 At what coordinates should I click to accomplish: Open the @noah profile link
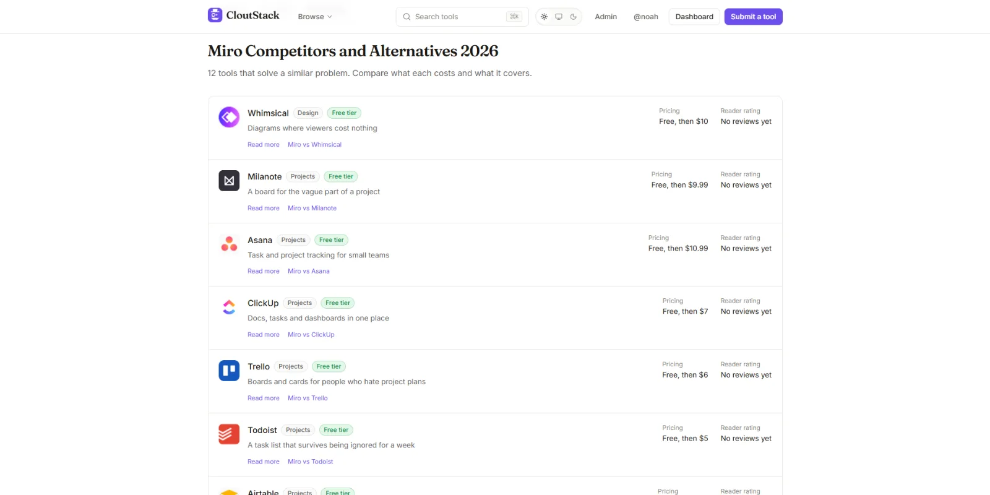point(646,17)
